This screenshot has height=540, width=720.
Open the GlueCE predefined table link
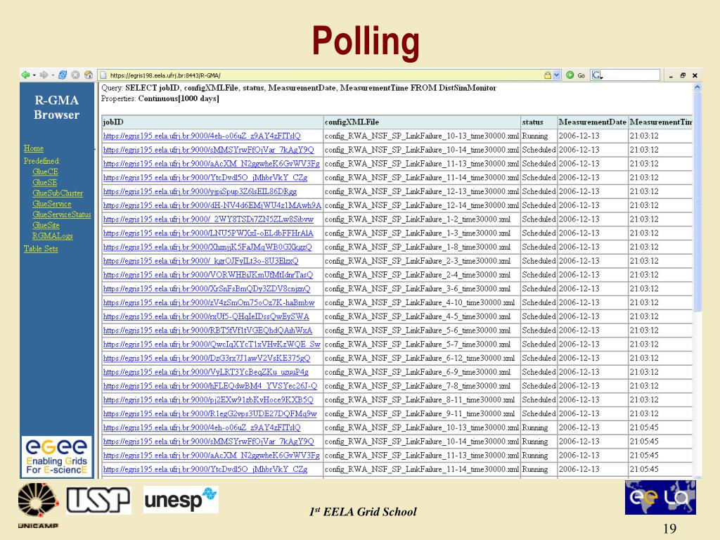(45, 172)
